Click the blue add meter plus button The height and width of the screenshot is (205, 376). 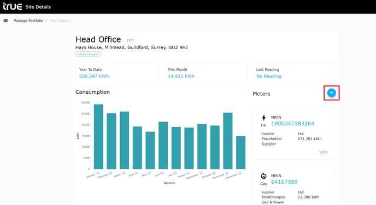click(x=331, y=93)
